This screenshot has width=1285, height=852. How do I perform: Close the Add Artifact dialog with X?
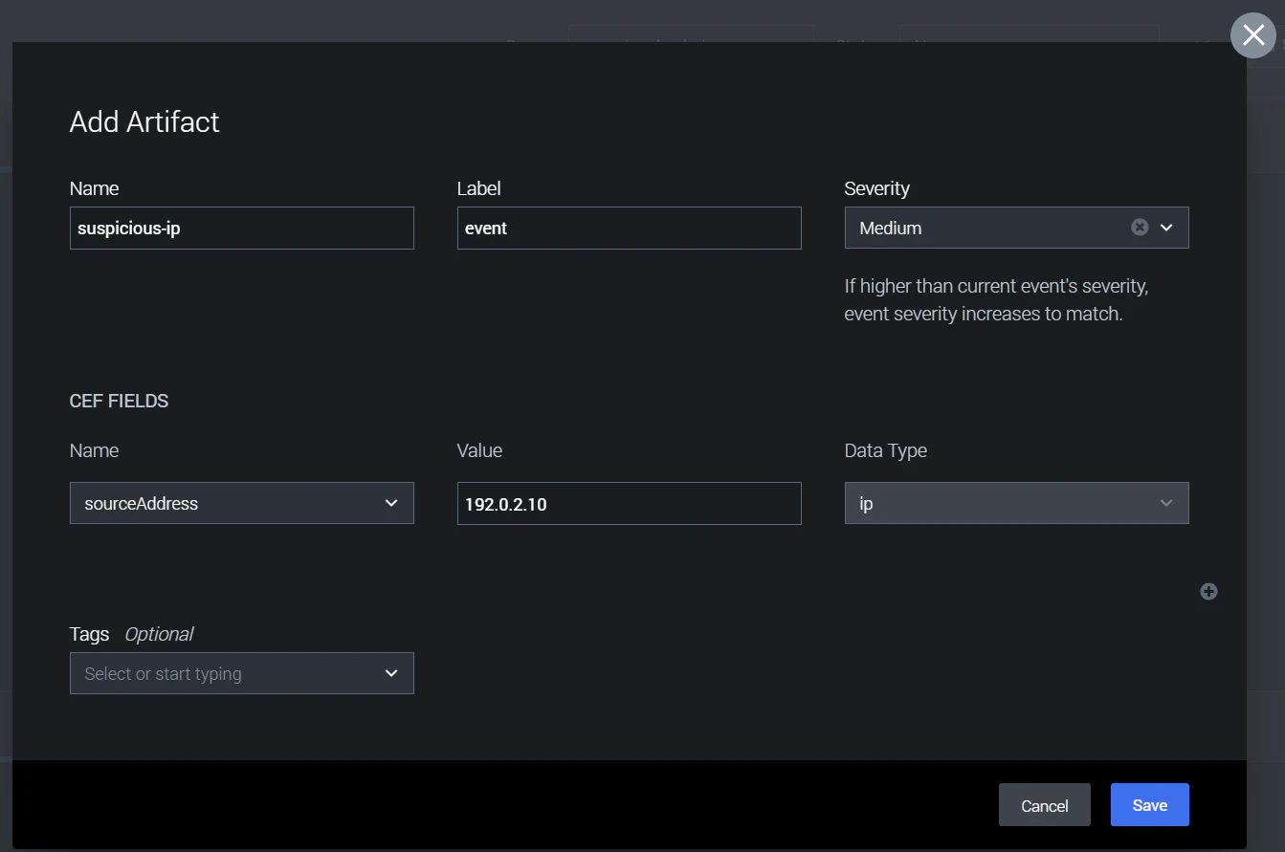pyautogui.click(x=1252, y=35)
